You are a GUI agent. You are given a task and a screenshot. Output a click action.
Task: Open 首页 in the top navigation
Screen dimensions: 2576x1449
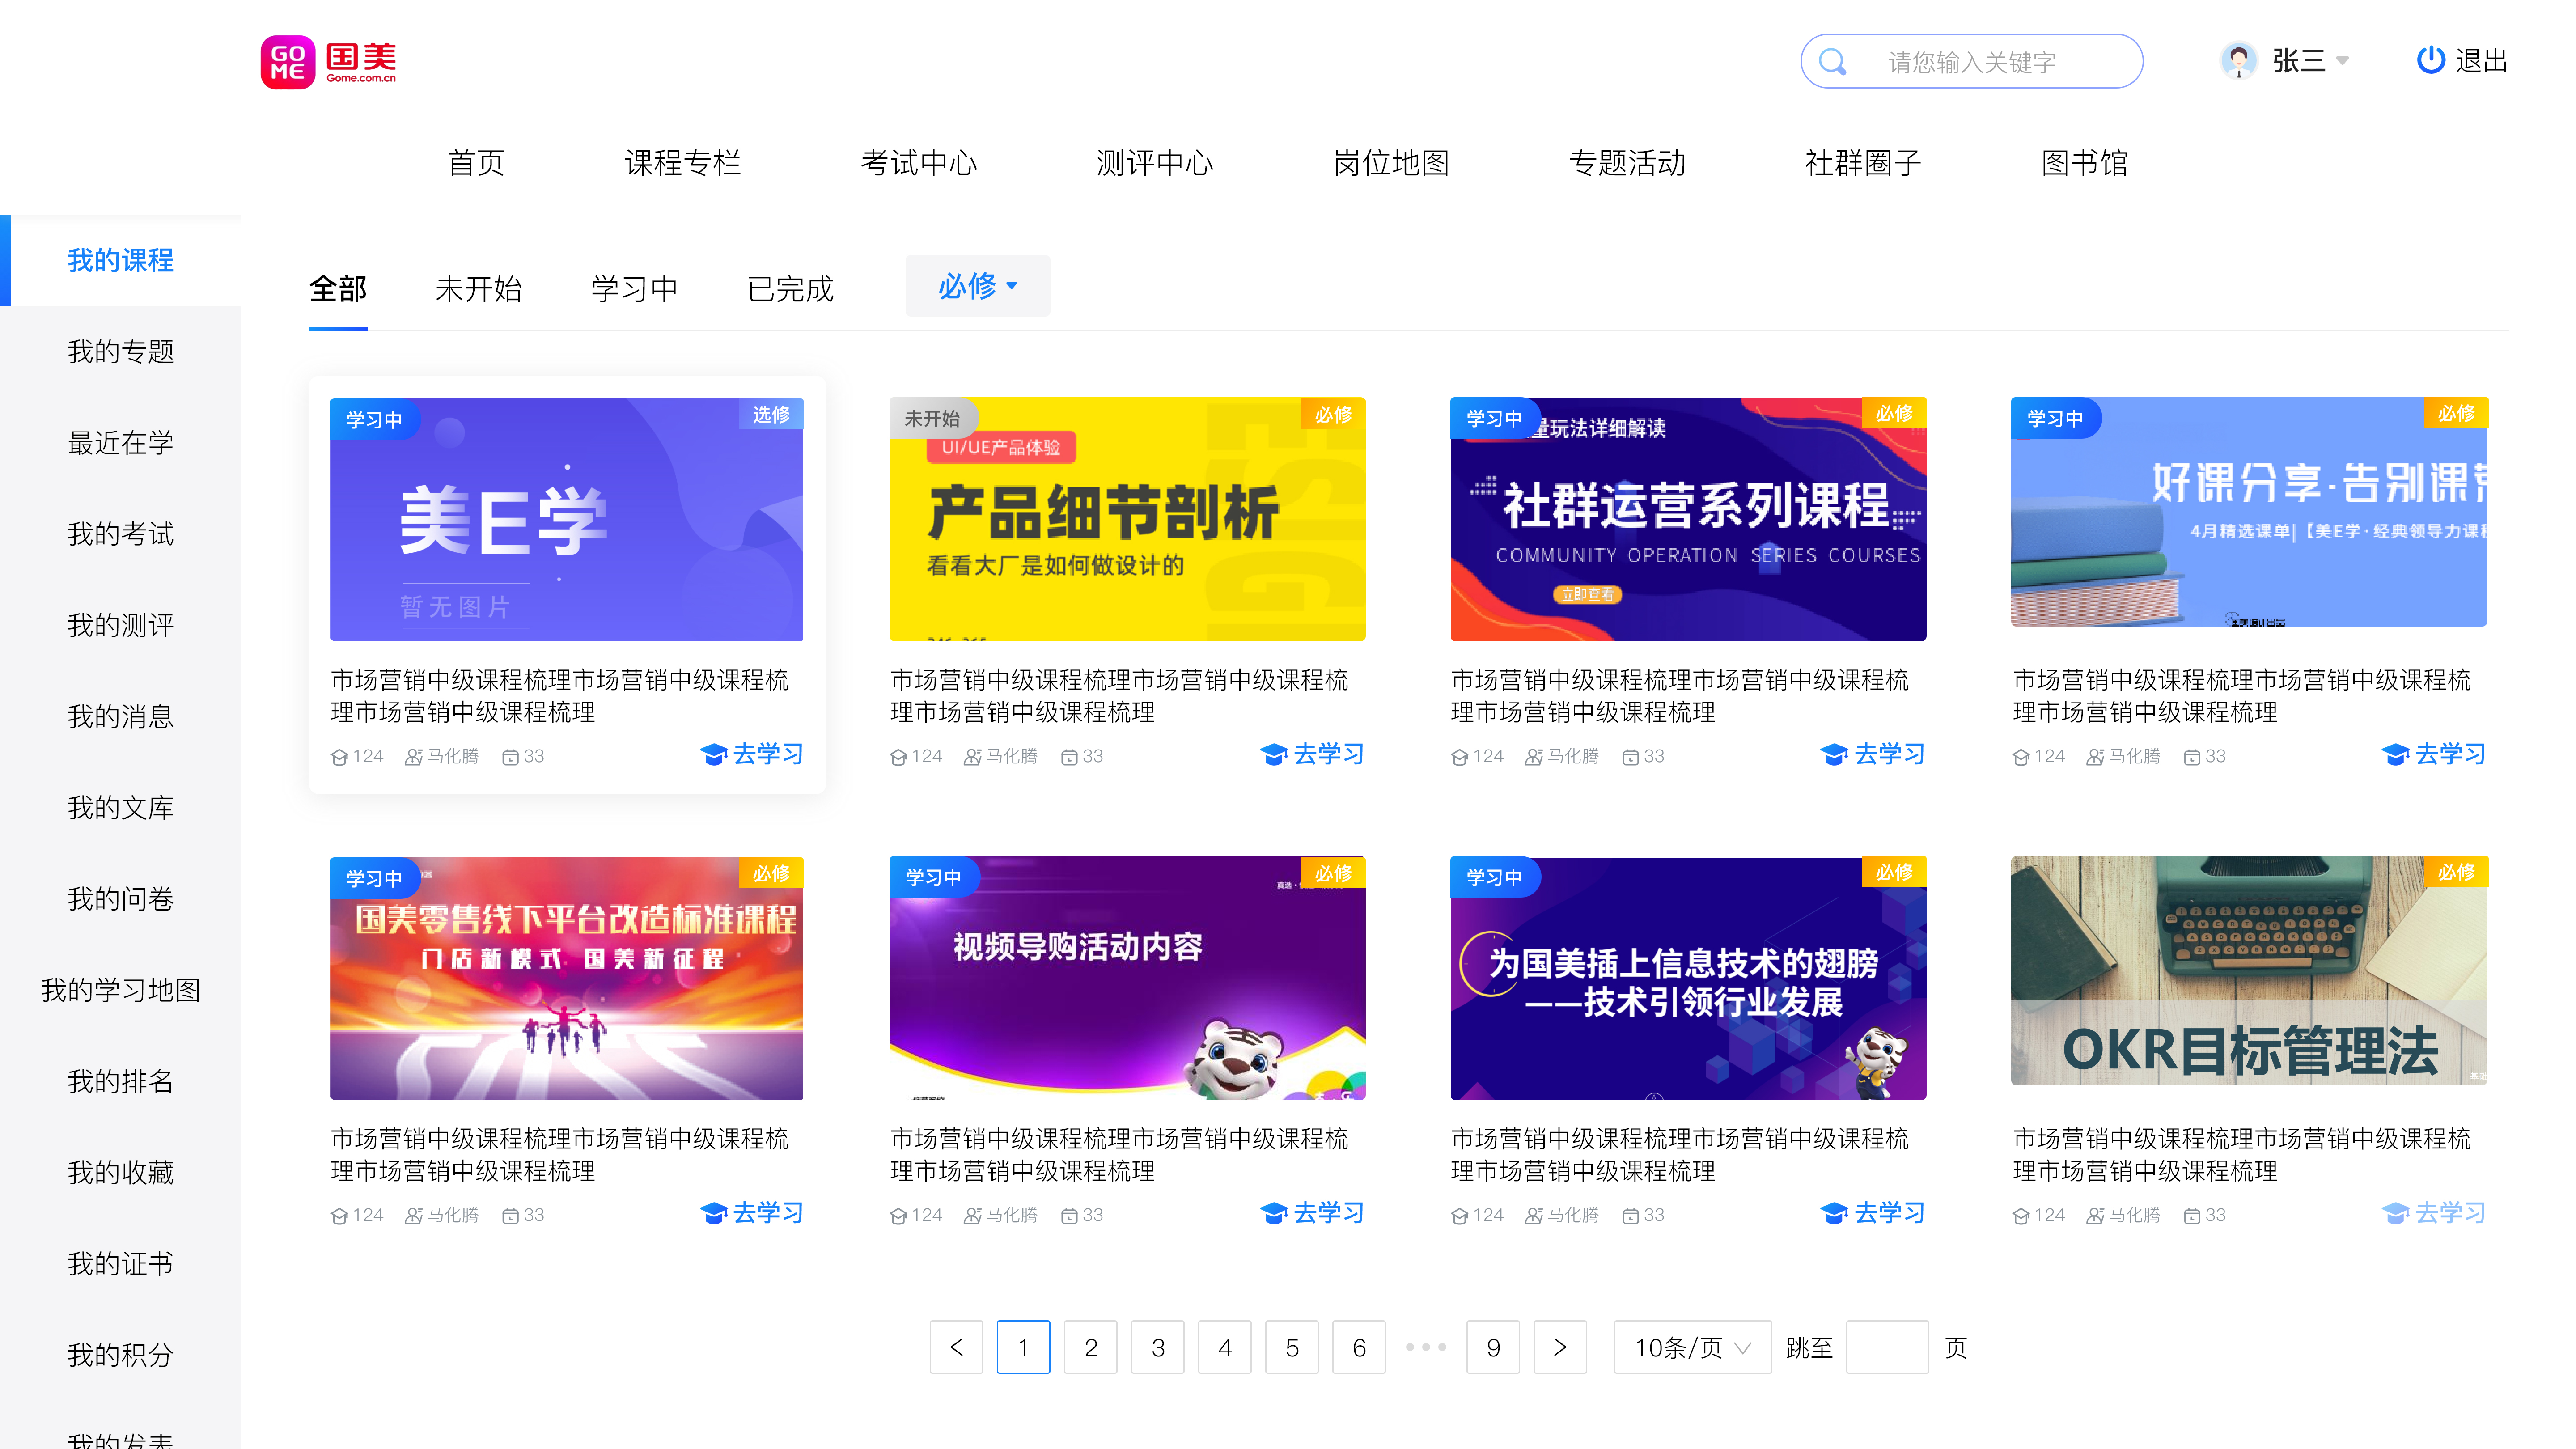[x=476, y=163]
